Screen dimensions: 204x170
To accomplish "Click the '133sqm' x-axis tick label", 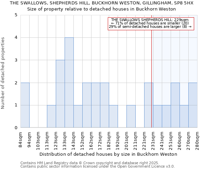I will (65, 141).
